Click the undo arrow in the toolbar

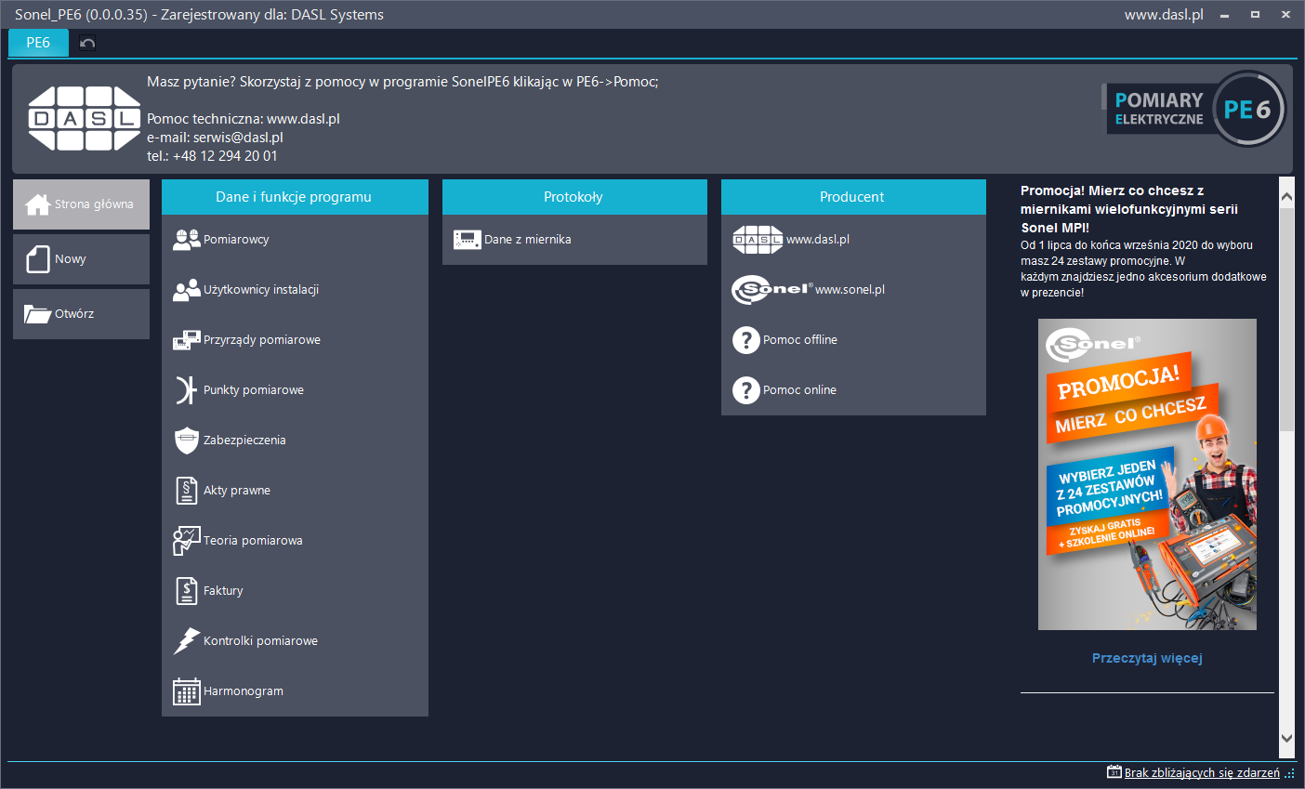pyautogui.click(x=87, y=43)
